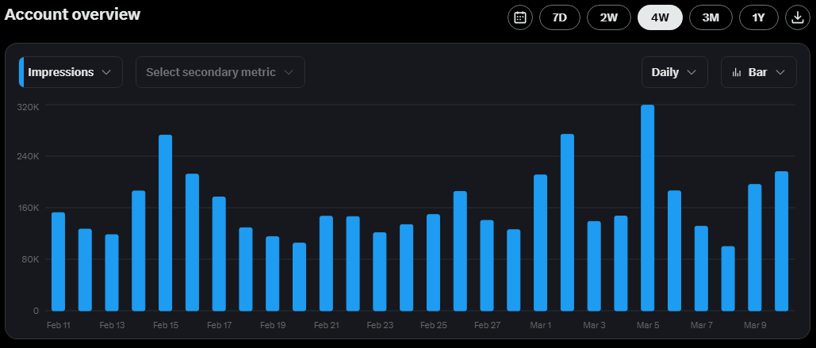The width and height of the screenshot is (816, 348).
Task: Select the Feb 15 impressions bar
Action: pyautogui.click(x=165, y=223)
